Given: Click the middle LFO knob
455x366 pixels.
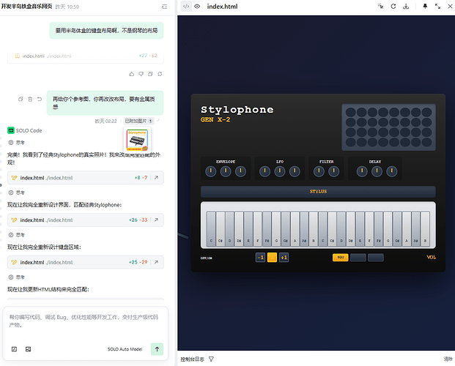Looking at the screenshot, I should 280,171.
